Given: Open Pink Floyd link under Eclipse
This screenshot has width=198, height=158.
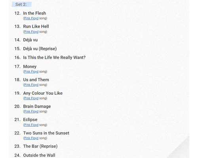Looking at the screenshot, I should point(31,125).
